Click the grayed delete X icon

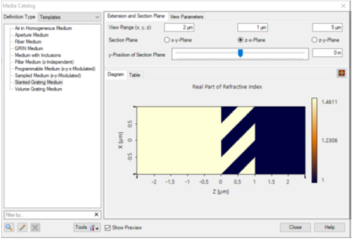tap(35, 227)
